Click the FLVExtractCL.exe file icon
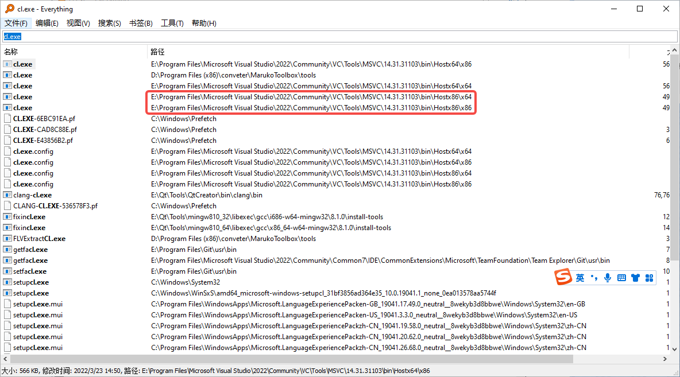 coord(7,239)
